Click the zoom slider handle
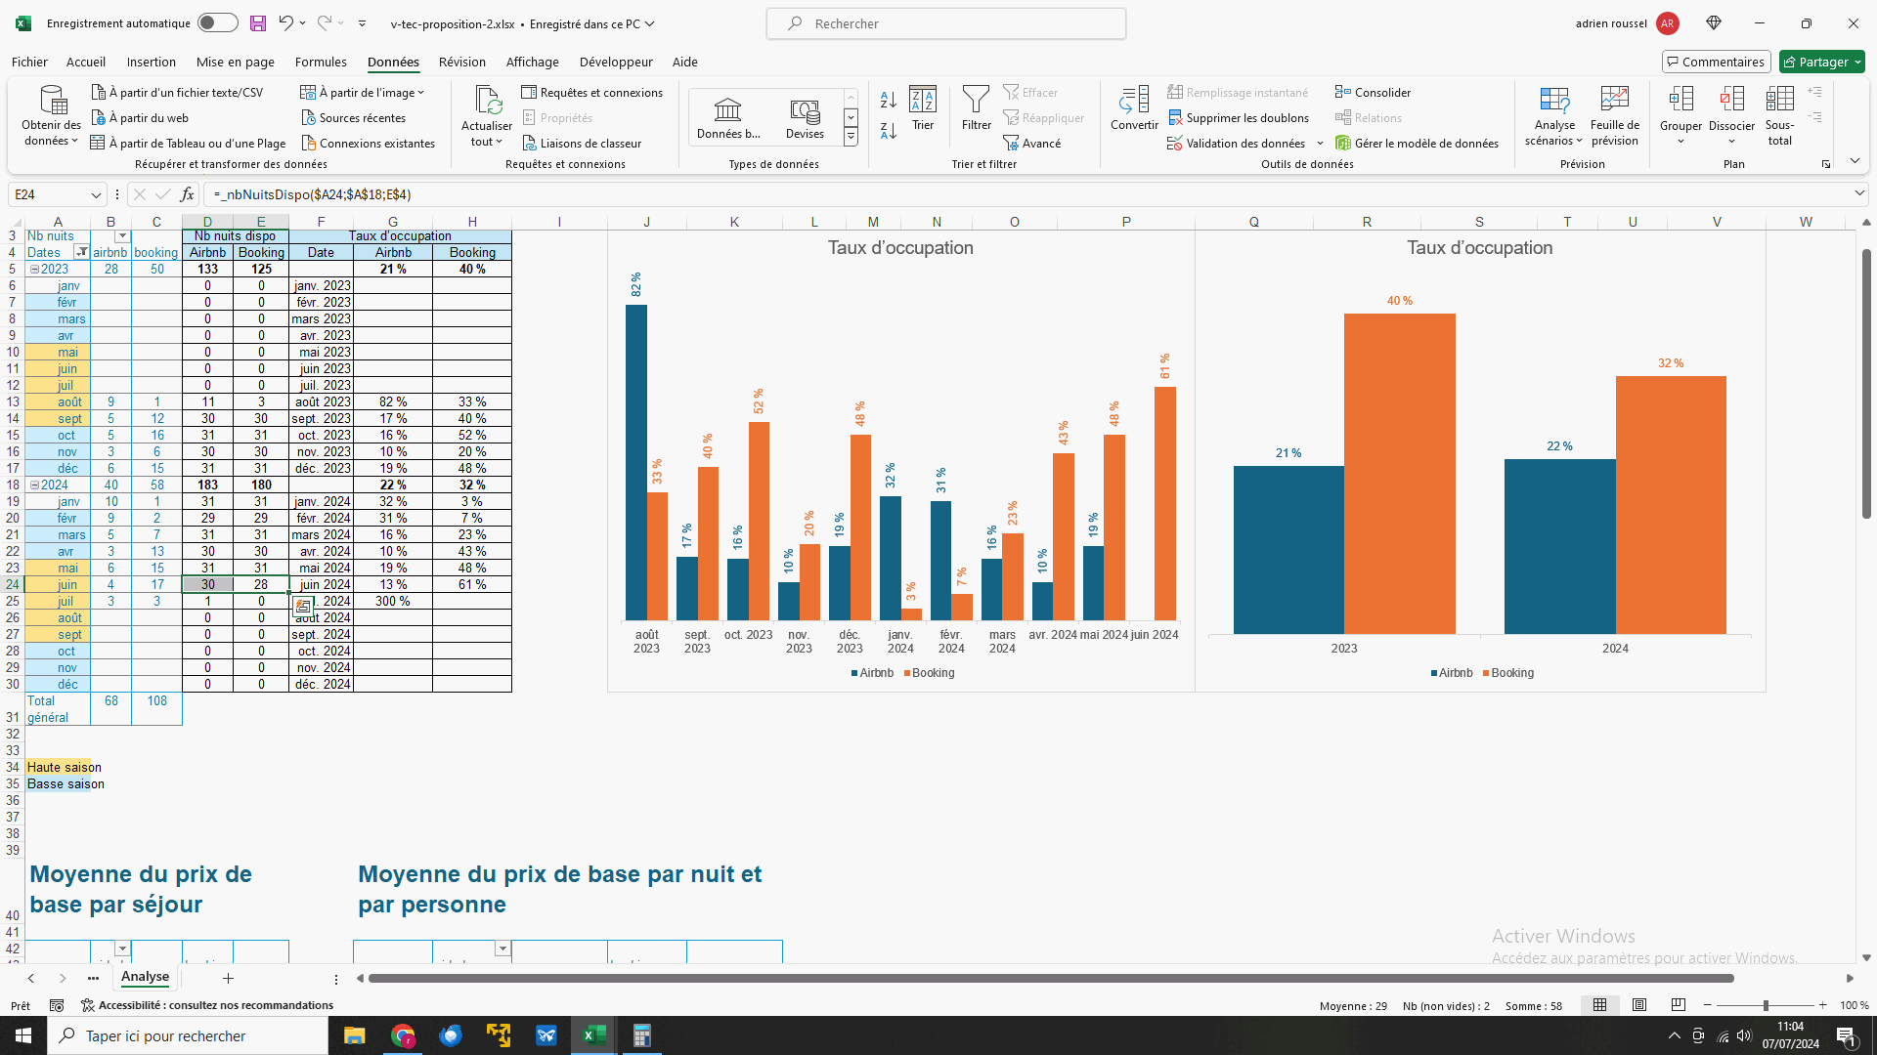The image size is (1877, 1055). (1766, 1005)
